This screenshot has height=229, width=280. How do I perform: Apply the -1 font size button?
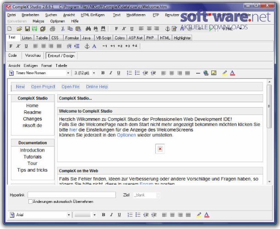(x=104, y=46)
